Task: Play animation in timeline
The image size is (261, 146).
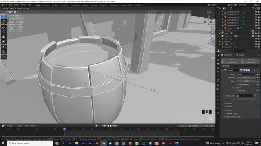Action: (111, 126)
